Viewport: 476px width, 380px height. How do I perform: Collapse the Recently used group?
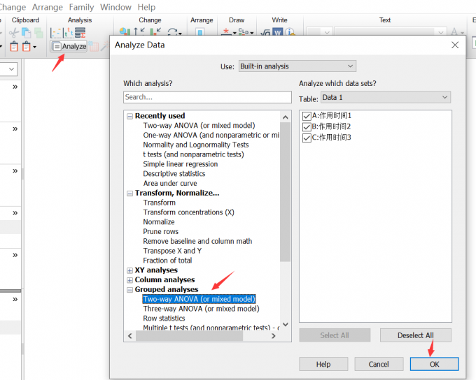[129, 116]
